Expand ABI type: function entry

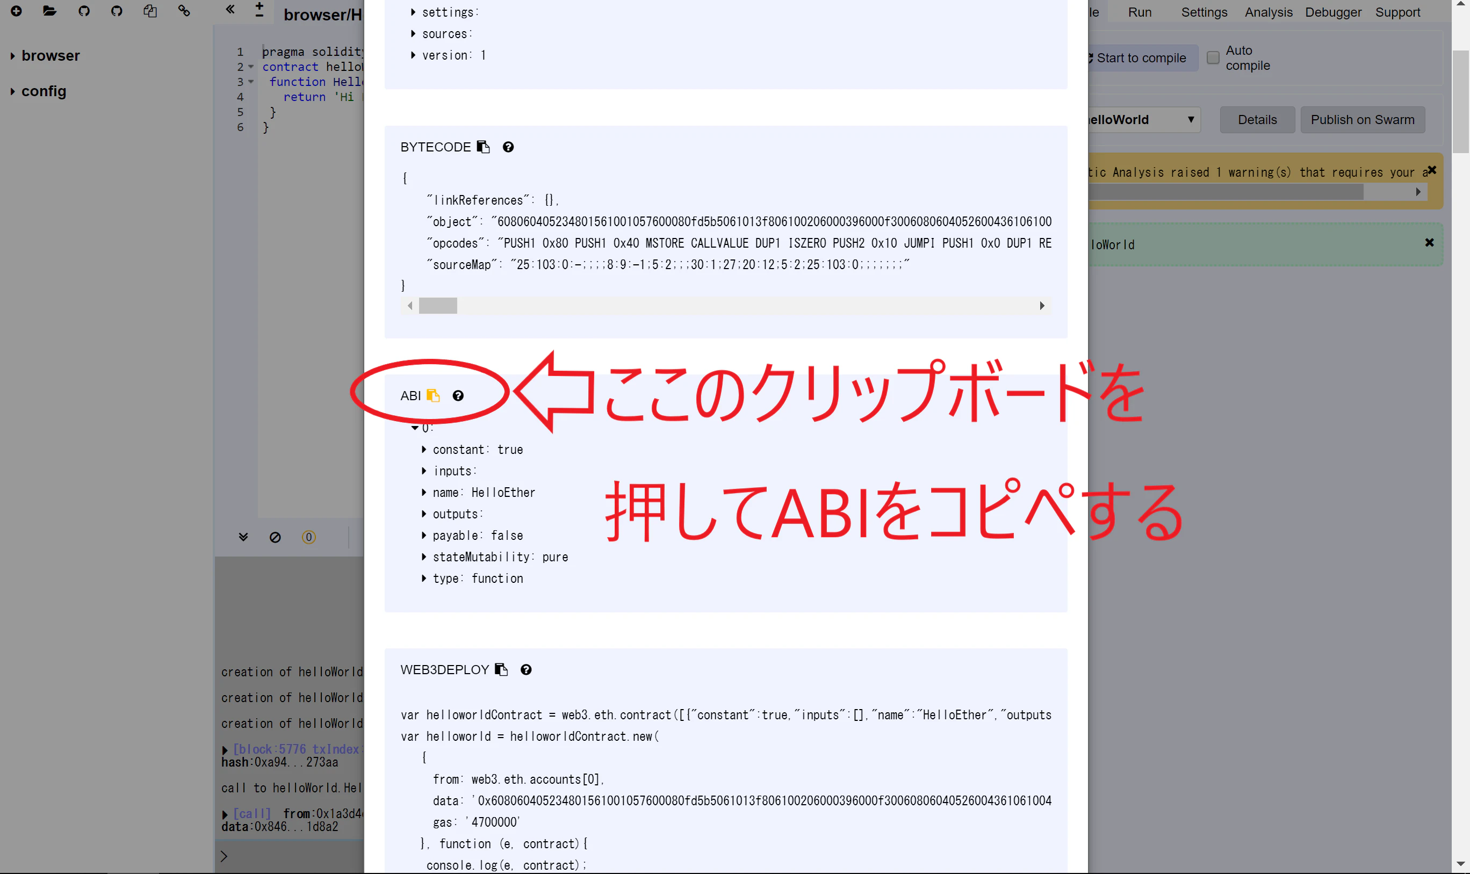pyautogui.click(x=423, y=579)
